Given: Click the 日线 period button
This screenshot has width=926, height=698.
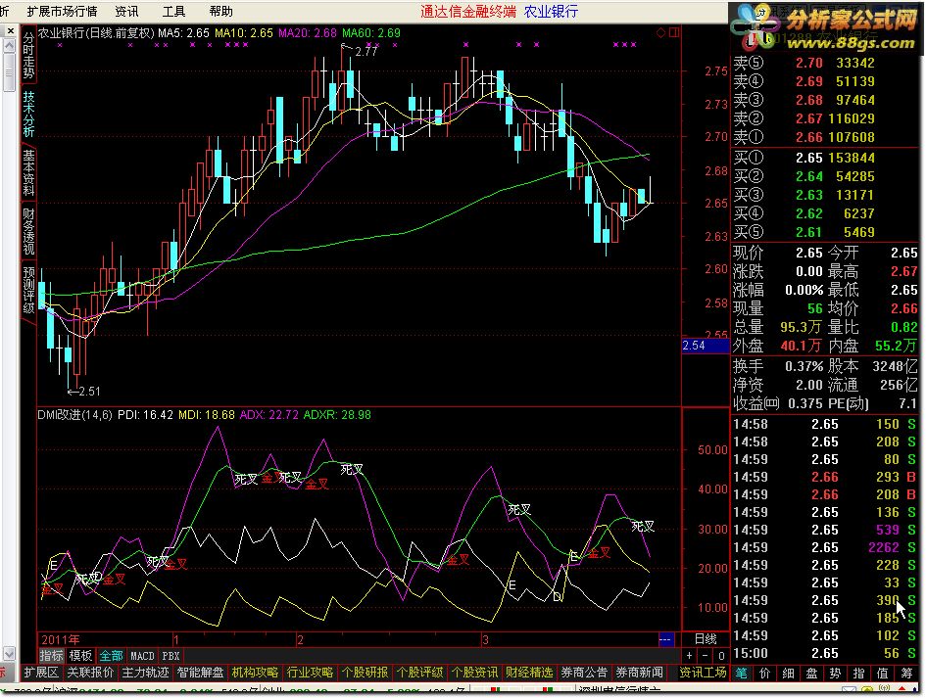Looking at the screenshot, I should coord(706,639).
